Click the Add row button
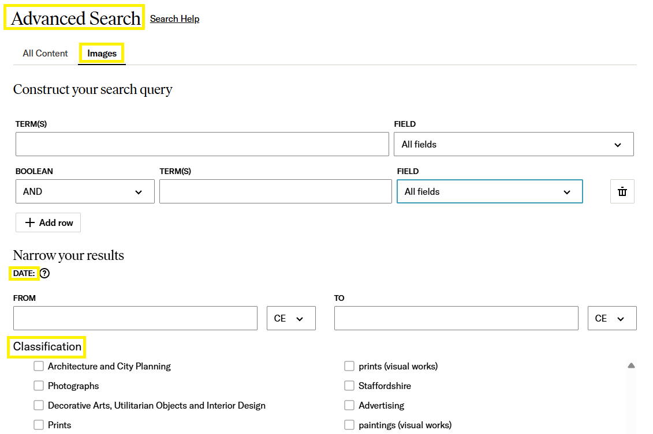653x434 pixels. (48, 223)
